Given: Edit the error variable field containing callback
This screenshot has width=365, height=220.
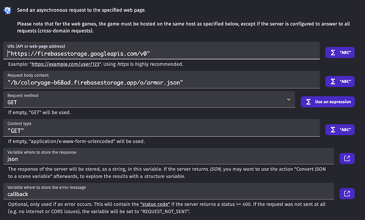Looking at the screenshot, I should (169, 191).
